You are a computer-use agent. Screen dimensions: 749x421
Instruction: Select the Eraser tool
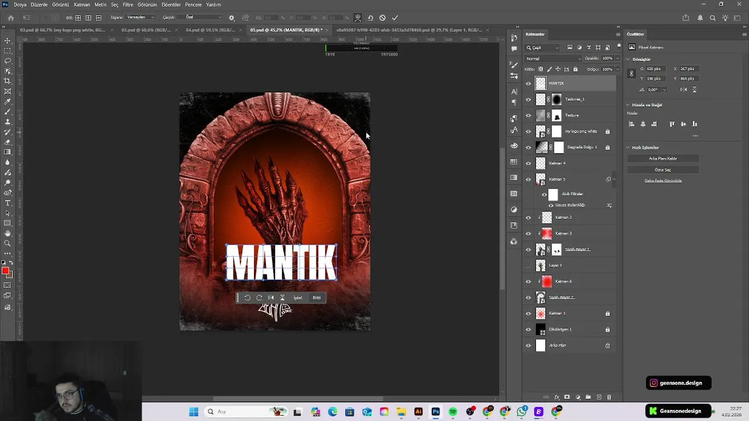click(x=8, y=142)
